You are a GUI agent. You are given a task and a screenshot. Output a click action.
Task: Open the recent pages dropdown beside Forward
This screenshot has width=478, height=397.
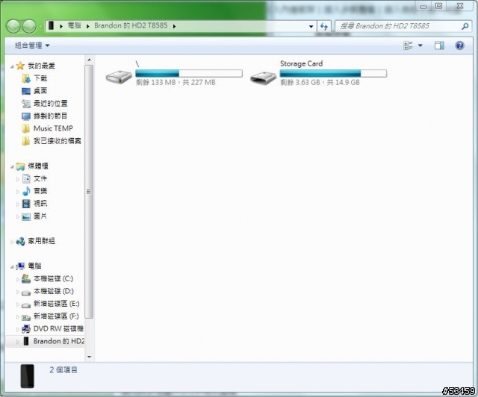(40, 27)
